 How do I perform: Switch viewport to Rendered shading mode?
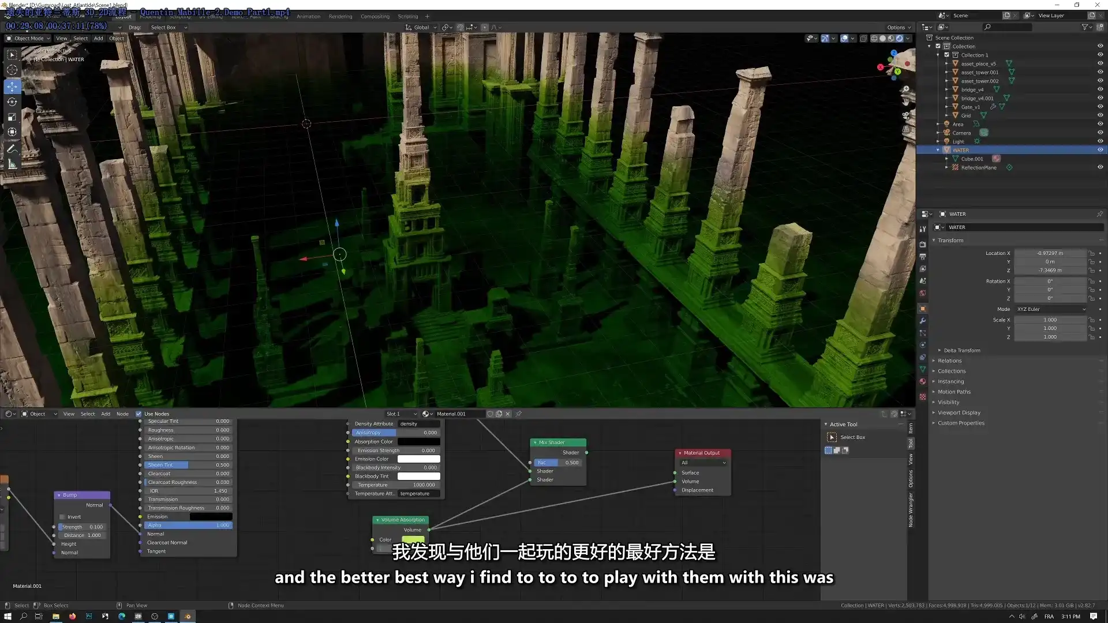(899, 38)
